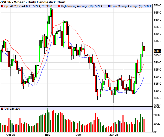Click the rightmost red volume bar
This screenshot has height=137, width=164.
coord(144,125)
